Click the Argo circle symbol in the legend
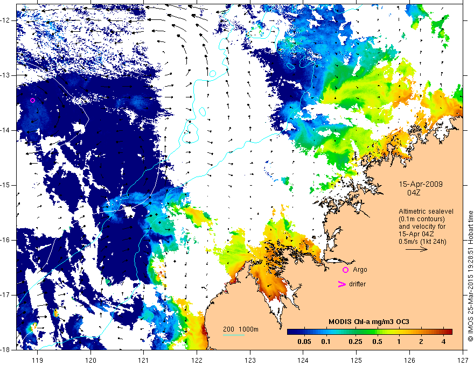 click(x=345, y=270)
